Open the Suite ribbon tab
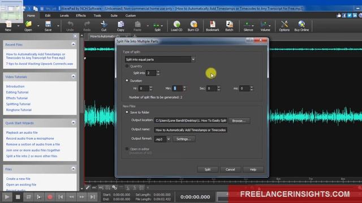The width and height of the screenshot is (362, 203). click(x=114, y=15)
